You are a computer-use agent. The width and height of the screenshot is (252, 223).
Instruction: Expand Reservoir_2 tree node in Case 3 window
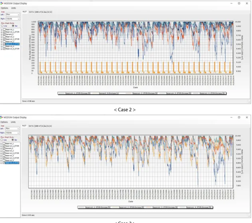click(1, 151)
